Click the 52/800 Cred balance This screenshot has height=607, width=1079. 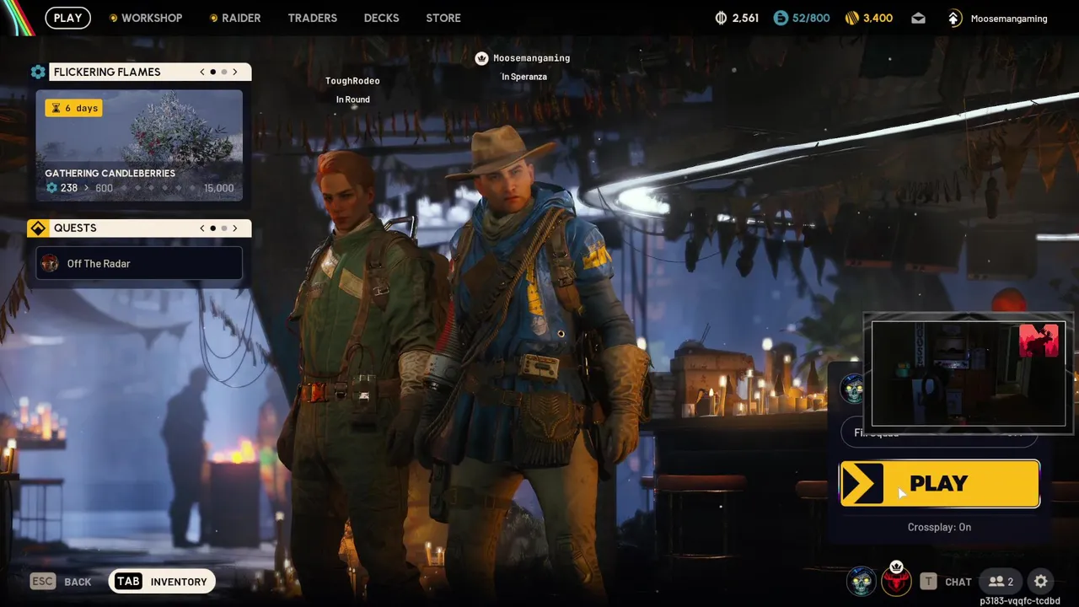coord(811,18)
